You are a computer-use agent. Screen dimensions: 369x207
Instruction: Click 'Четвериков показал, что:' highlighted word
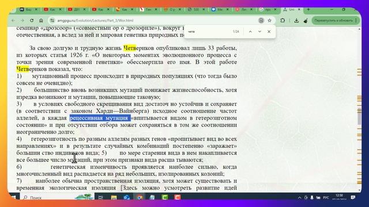click(x=22, y=69)
